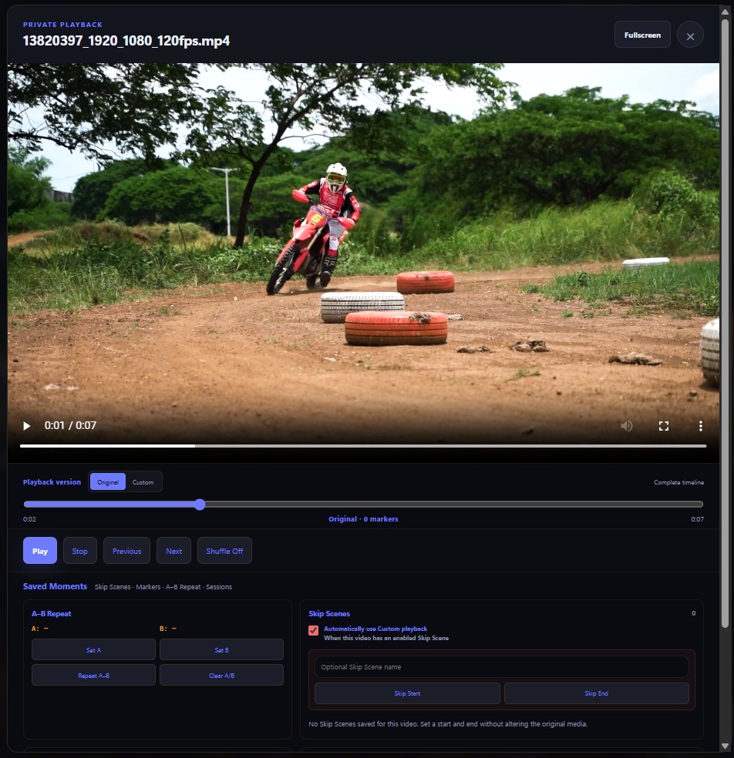Go to the Previous video
The height and width of the screenshot is (758, 734).
(x=126, y=551)
